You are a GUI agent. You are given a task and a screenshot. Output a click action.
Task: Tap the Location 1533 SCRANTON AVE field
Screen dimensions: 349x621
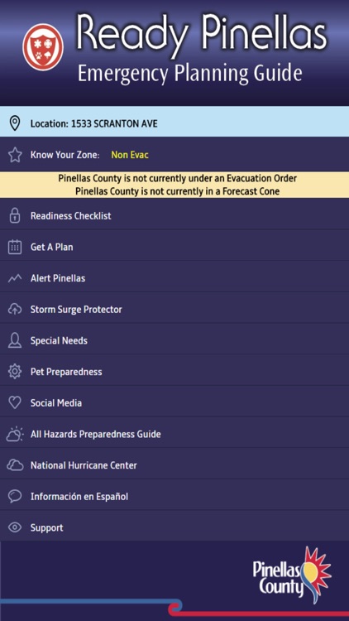pos(174,123)
